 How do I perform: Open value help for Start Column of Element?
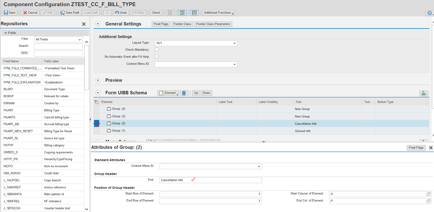pyautogui.click(x=428, y=194)
